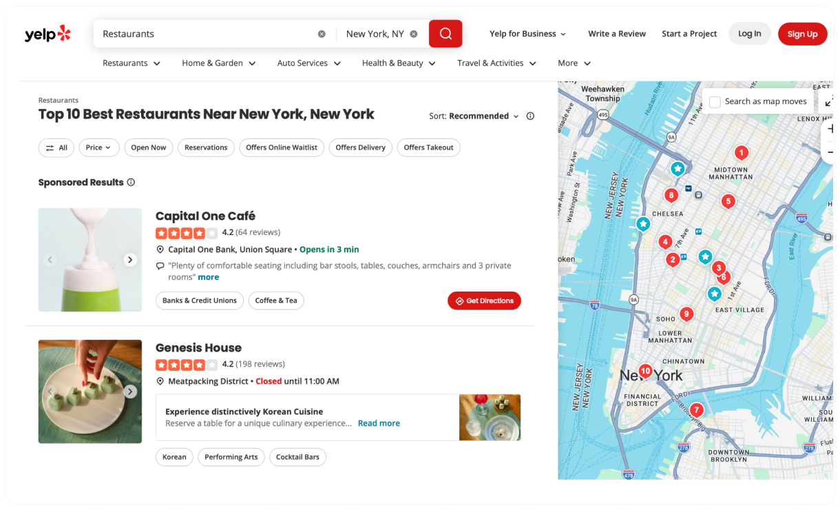This screenshot has height=510, width=840.
Task: Expand the map view
Action: coord(828,102)
